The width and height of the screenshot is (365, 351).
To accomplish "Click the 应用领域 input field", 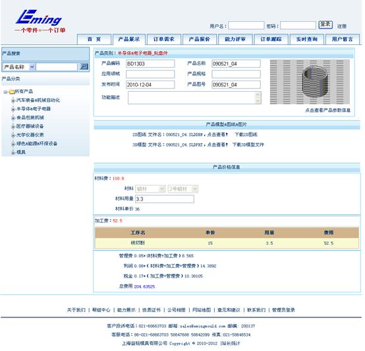I will 150,74.
